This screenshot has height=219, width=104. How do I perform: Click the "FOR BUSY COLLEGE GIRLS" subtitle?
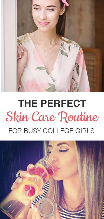tap(52, 131)
